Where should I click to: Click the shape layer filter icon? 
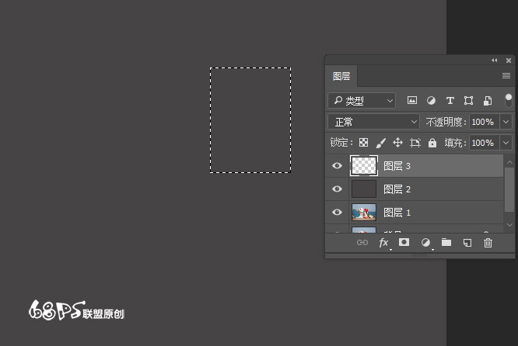pos(469,100)
